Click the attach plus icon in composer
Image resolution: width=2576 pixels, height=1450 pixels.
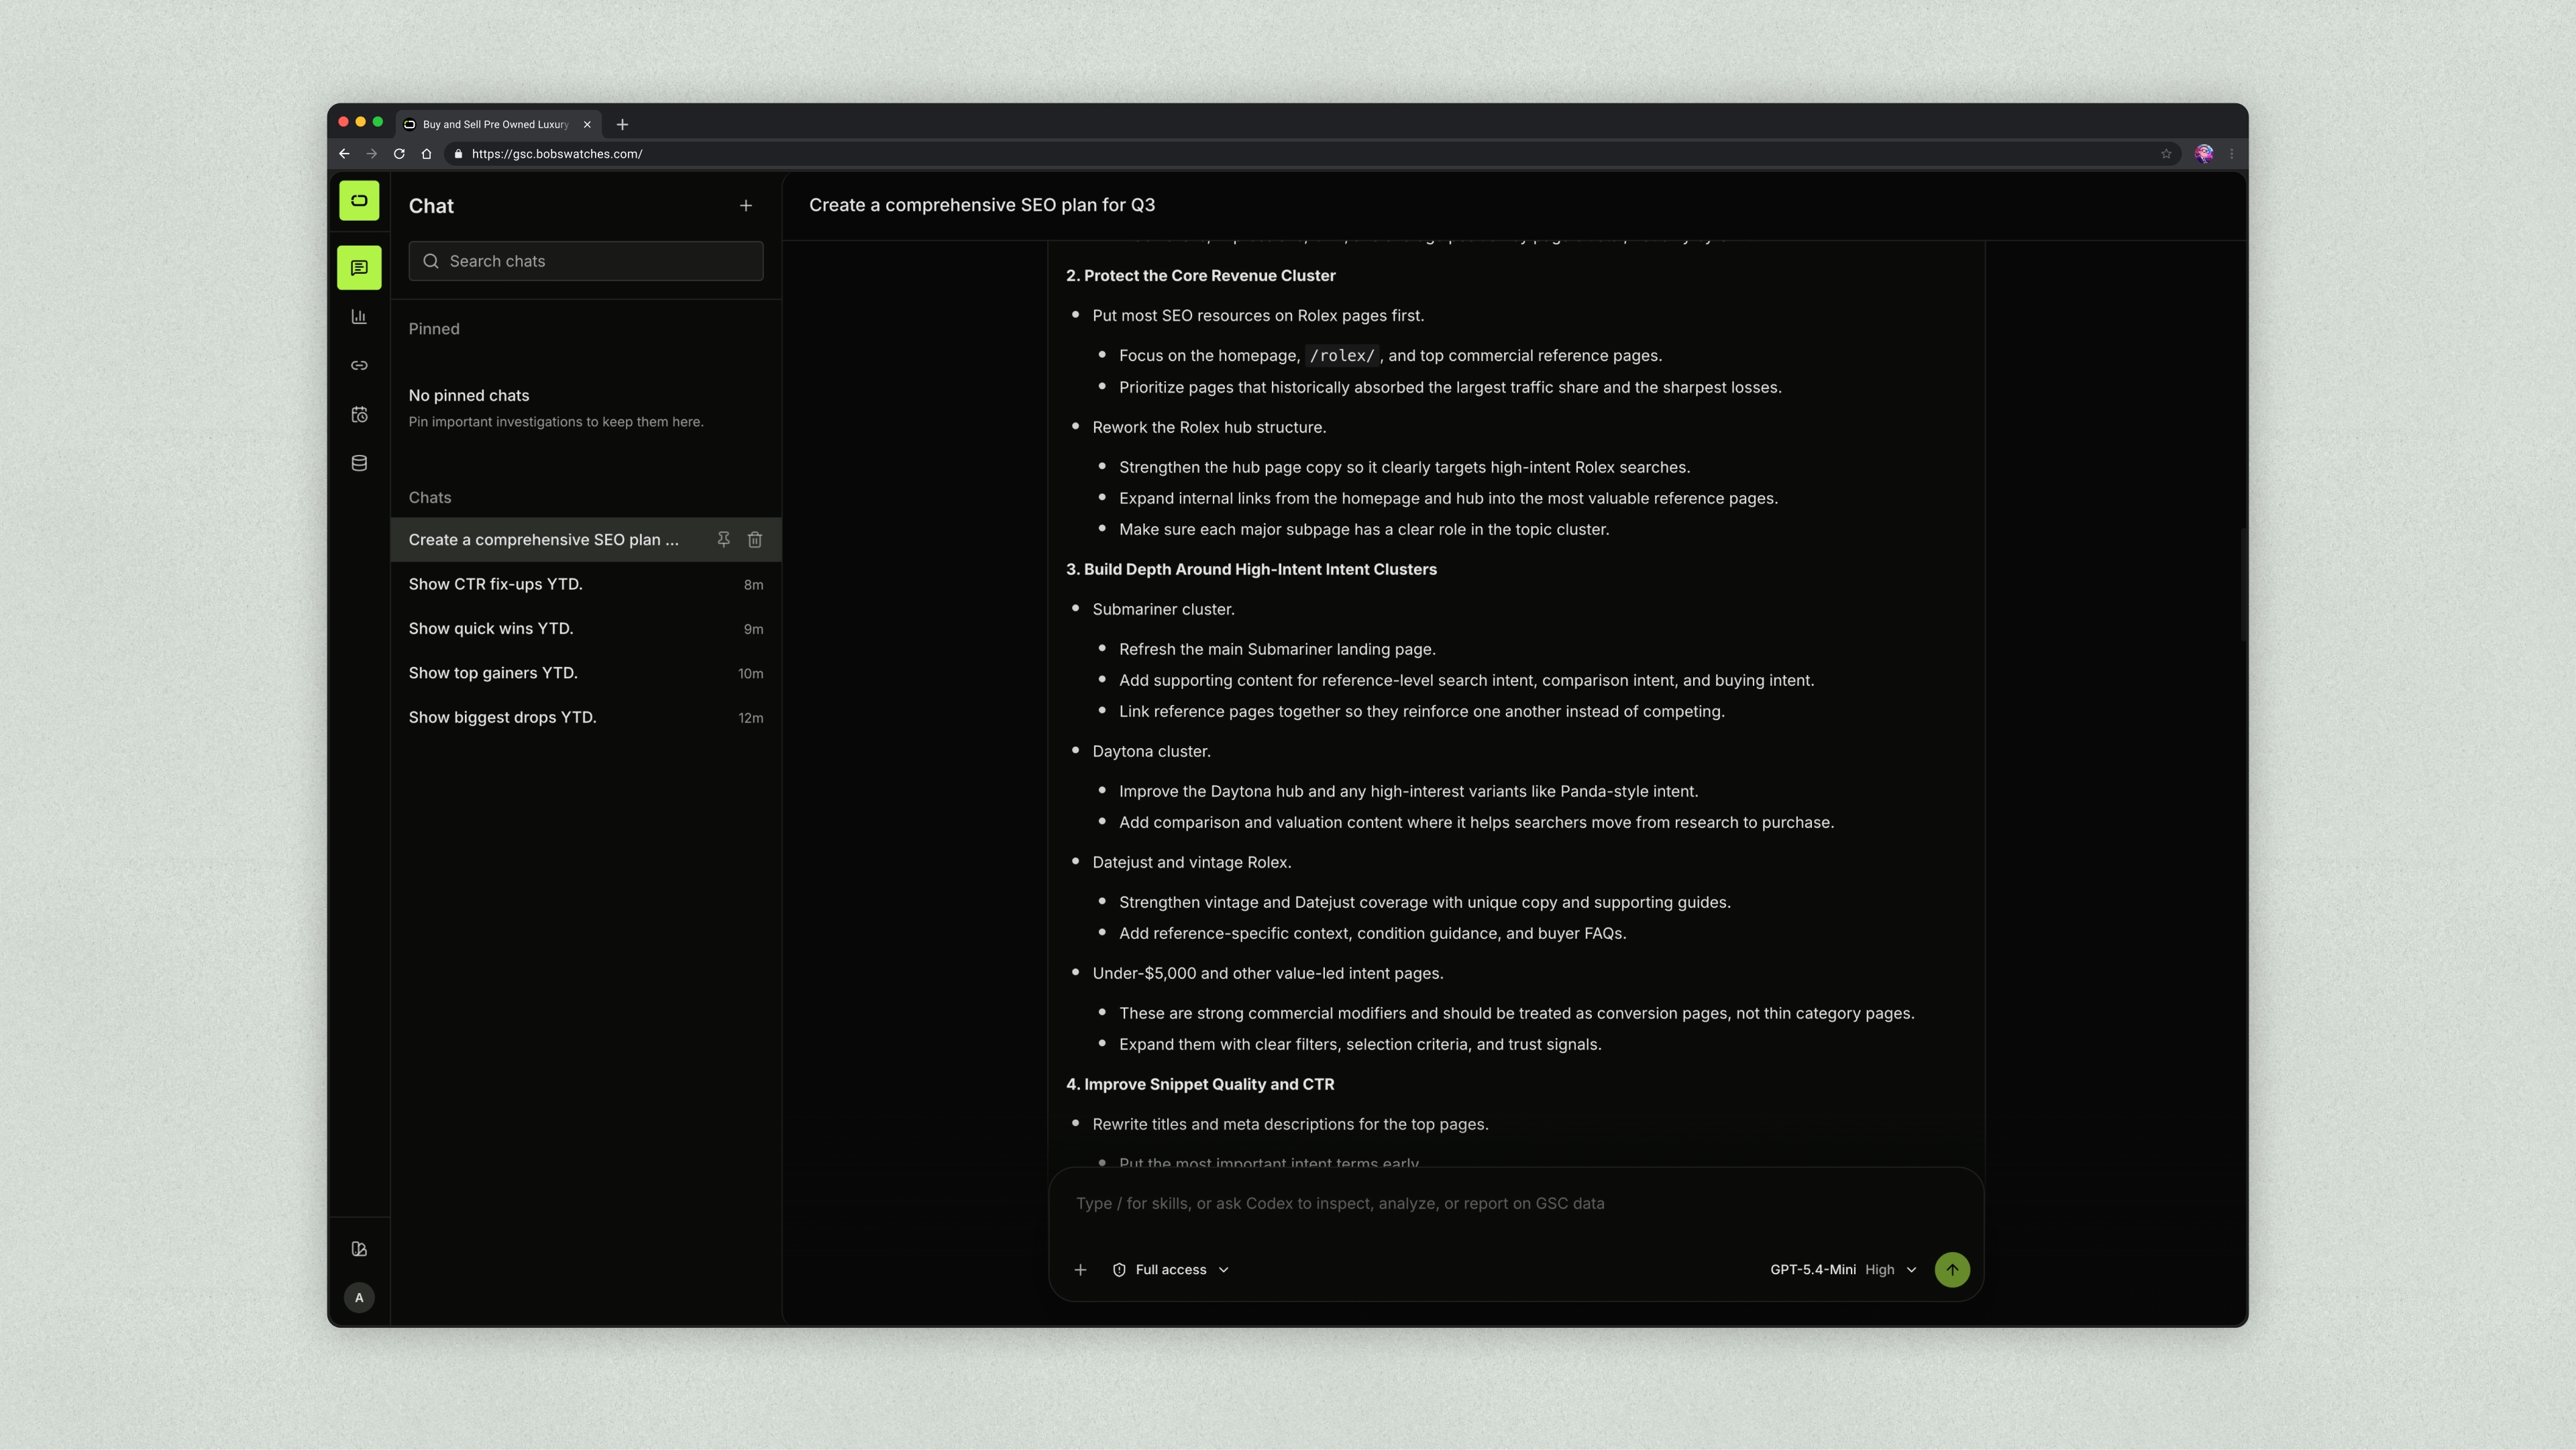point(1080,1270)
